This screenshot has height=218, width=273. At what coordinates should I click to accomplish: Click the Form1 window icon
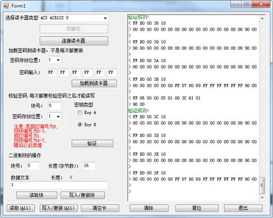click(6, 6)
